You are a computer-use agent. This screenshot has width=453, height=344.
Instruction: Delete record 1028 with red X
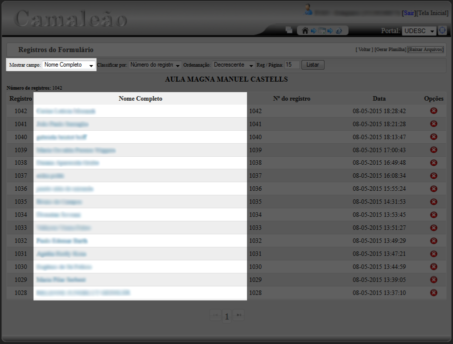pyautogui.click(x=433, y=292)
